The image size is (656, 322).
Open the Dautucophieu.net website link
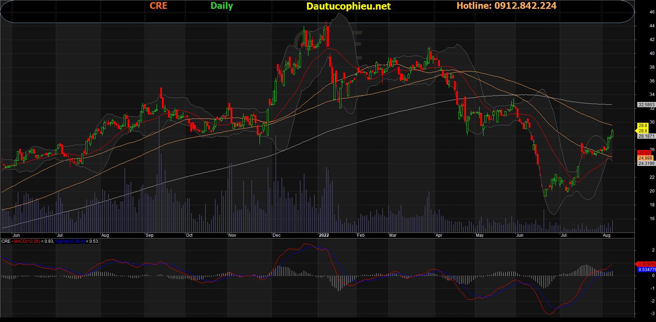[x=348, y=6]
